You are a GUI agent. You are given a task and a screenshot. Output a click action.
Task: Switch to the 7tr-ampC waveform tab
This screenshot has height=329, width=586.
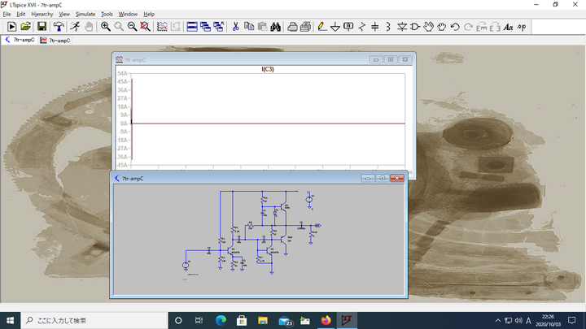point(57,39)
